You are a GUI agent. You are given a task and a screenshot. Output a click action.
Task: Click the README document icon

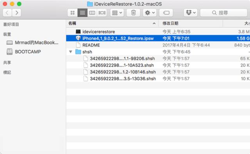pos(78,45)
